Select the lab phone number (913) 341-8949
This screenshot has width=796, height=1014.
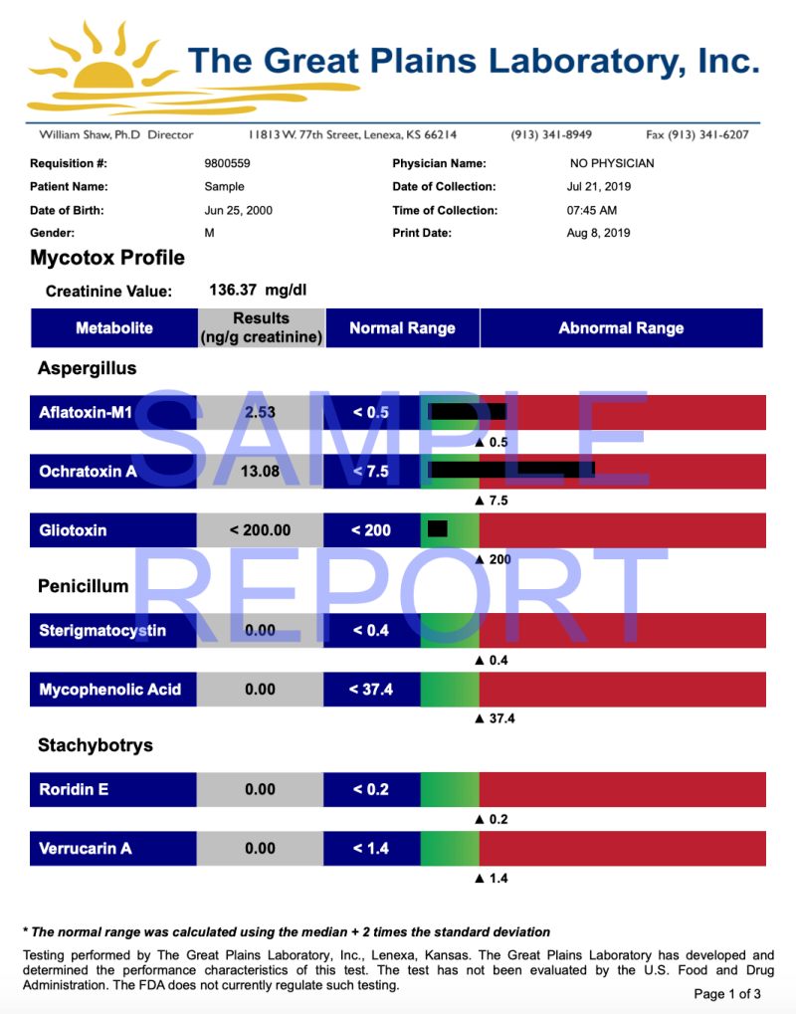click(x=551, y=134)
